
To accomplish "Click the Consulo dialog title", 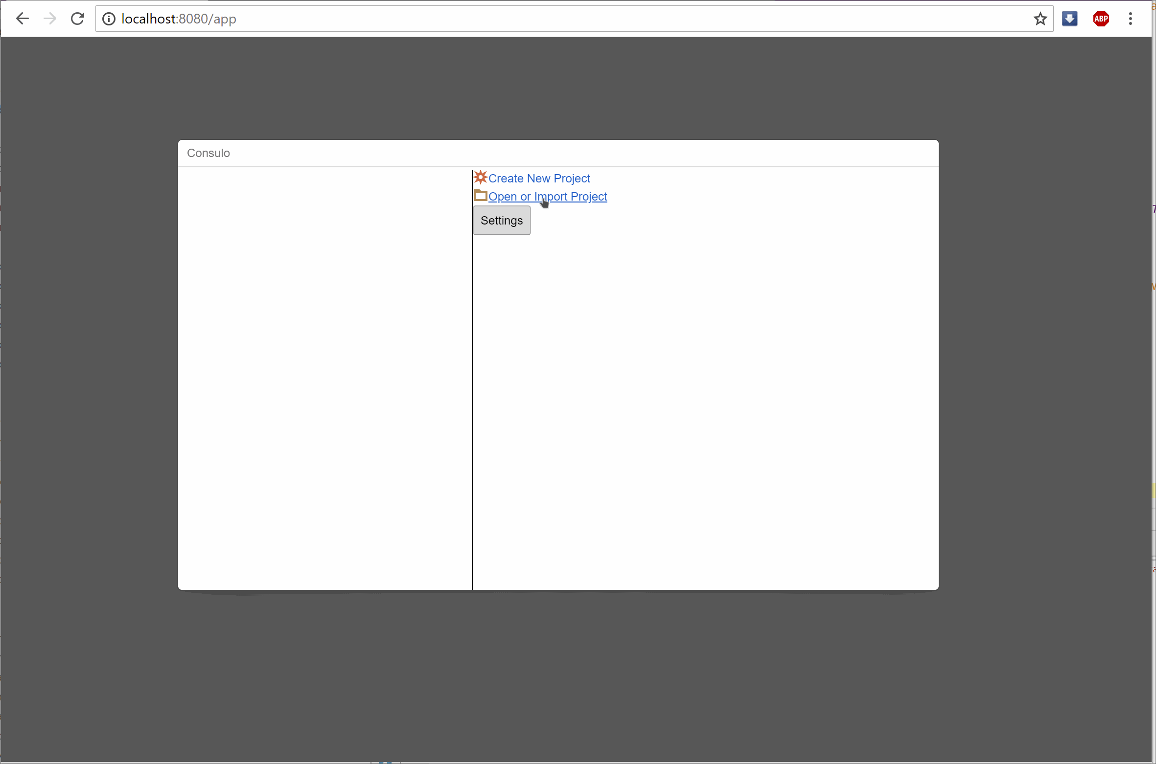I will 208,153.
